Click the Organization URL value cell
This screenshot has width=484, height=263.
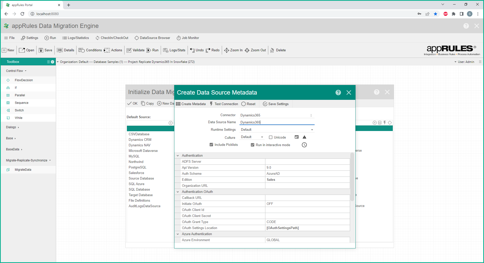[x=307, y=186]
